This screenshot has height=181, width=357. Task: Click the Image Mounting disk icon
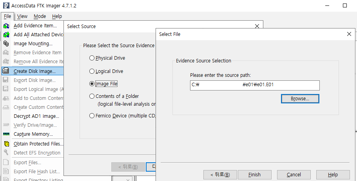point(6,44)
